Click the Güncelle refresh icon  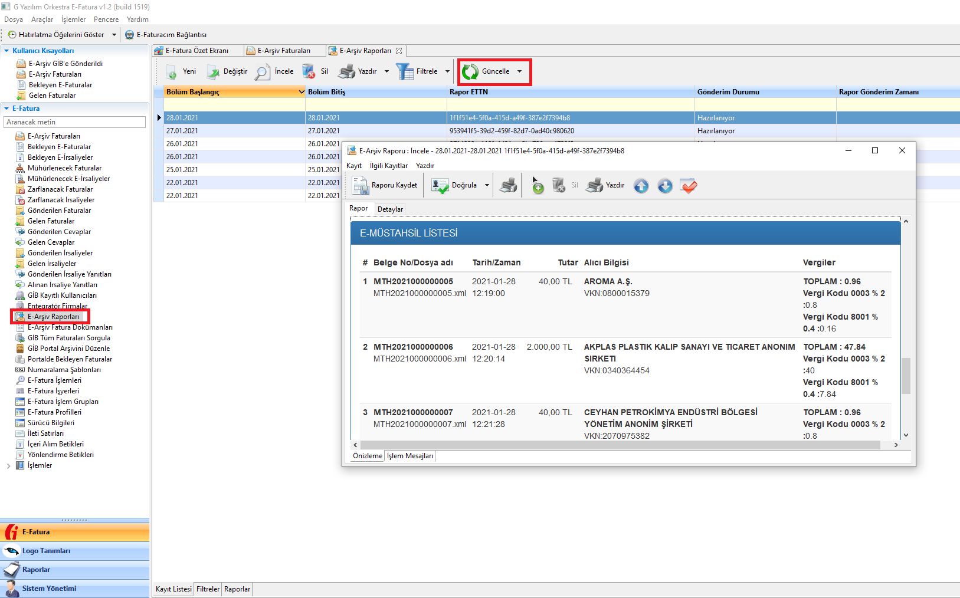(x=470, y=72)
